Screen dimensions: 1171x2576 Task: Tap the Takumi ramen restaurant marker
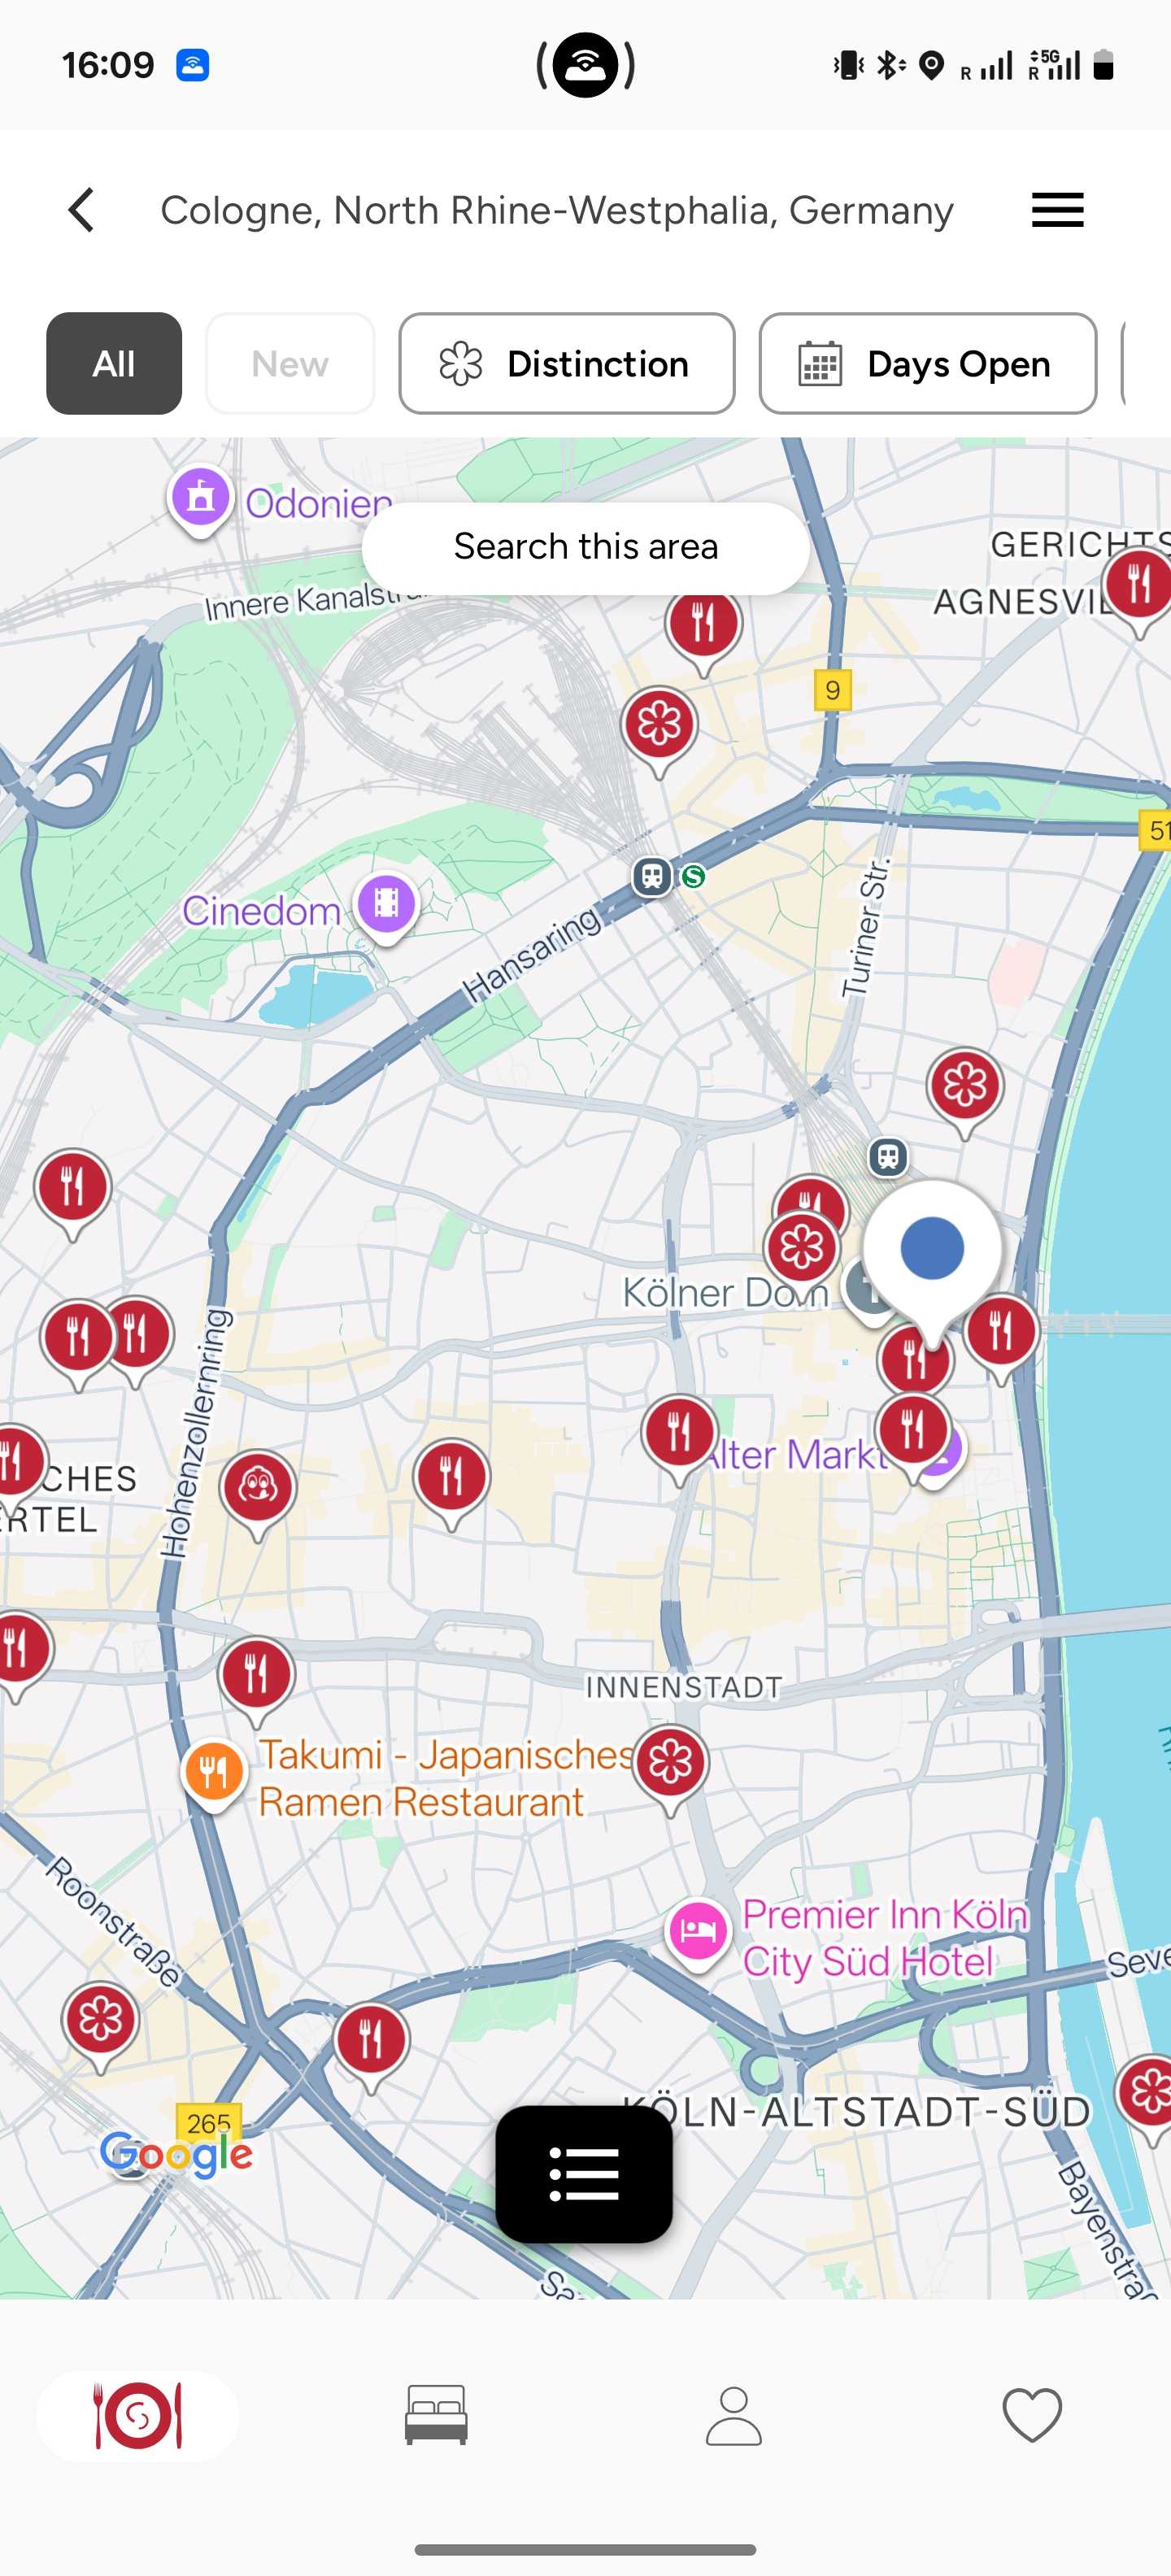[213, 1775]
